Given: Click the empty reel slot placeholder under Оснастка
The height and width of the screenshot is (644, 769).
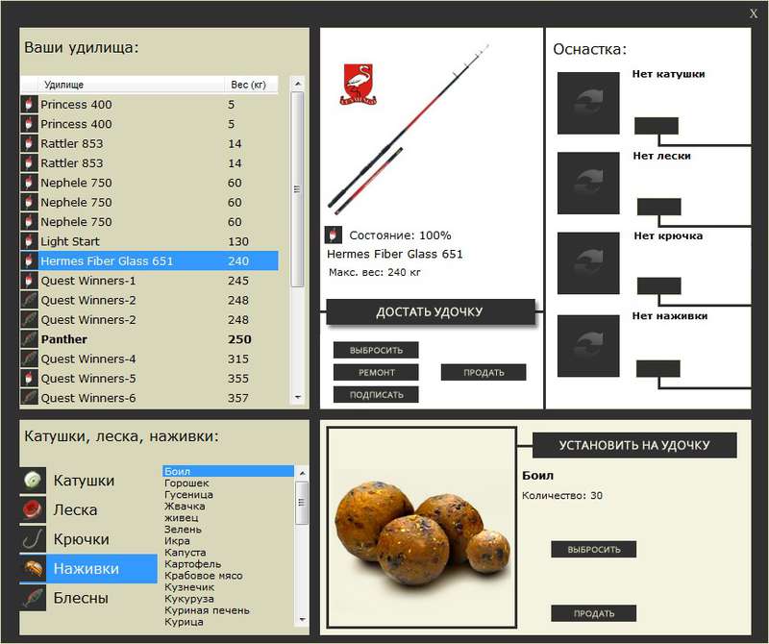Looking at the screenshot, I should pos(588,103).
